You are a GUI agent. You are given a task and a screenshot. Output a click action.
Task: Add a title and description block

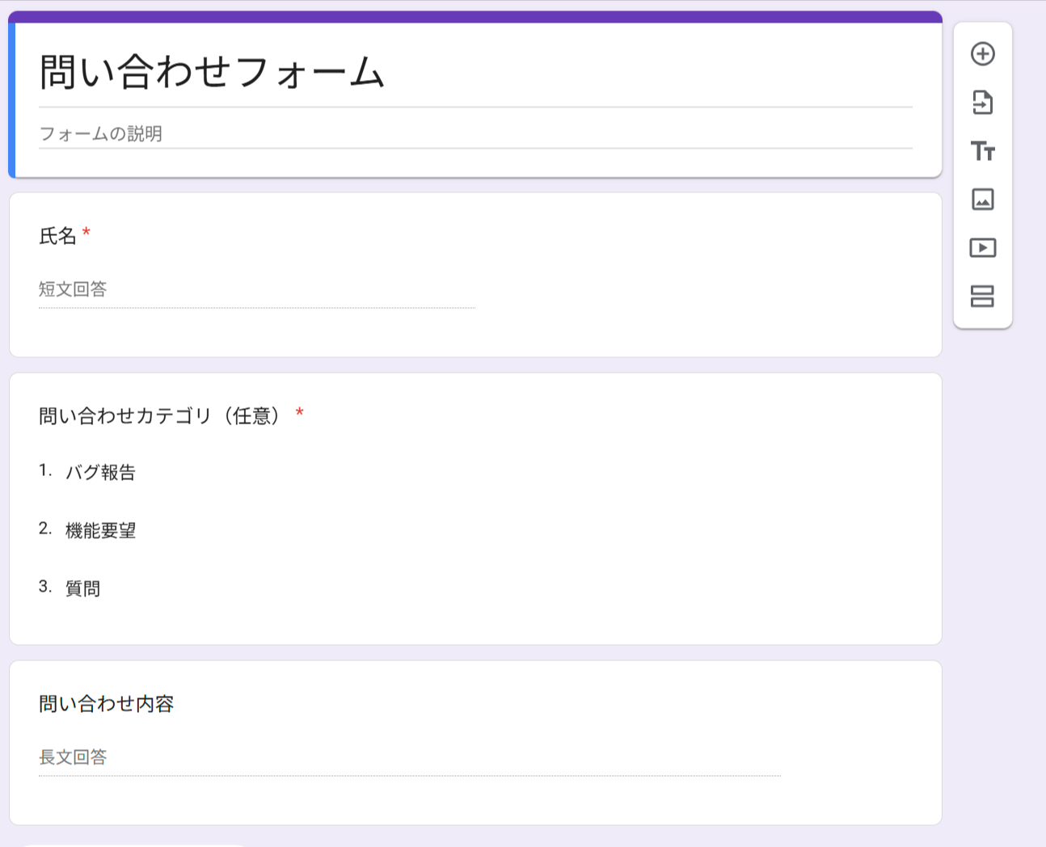pyautogui.click(x=983, y=152)
